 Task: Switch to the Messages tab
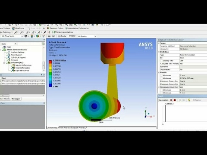(16, 99)
